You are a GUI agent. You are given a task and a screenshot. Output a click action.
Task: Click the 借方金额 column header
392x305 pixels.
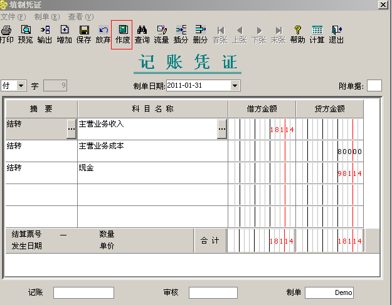tap(262, 109)
